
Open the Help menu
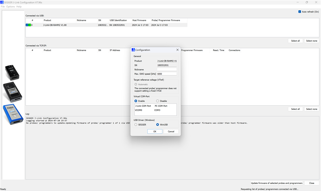(x=19, y=7)
